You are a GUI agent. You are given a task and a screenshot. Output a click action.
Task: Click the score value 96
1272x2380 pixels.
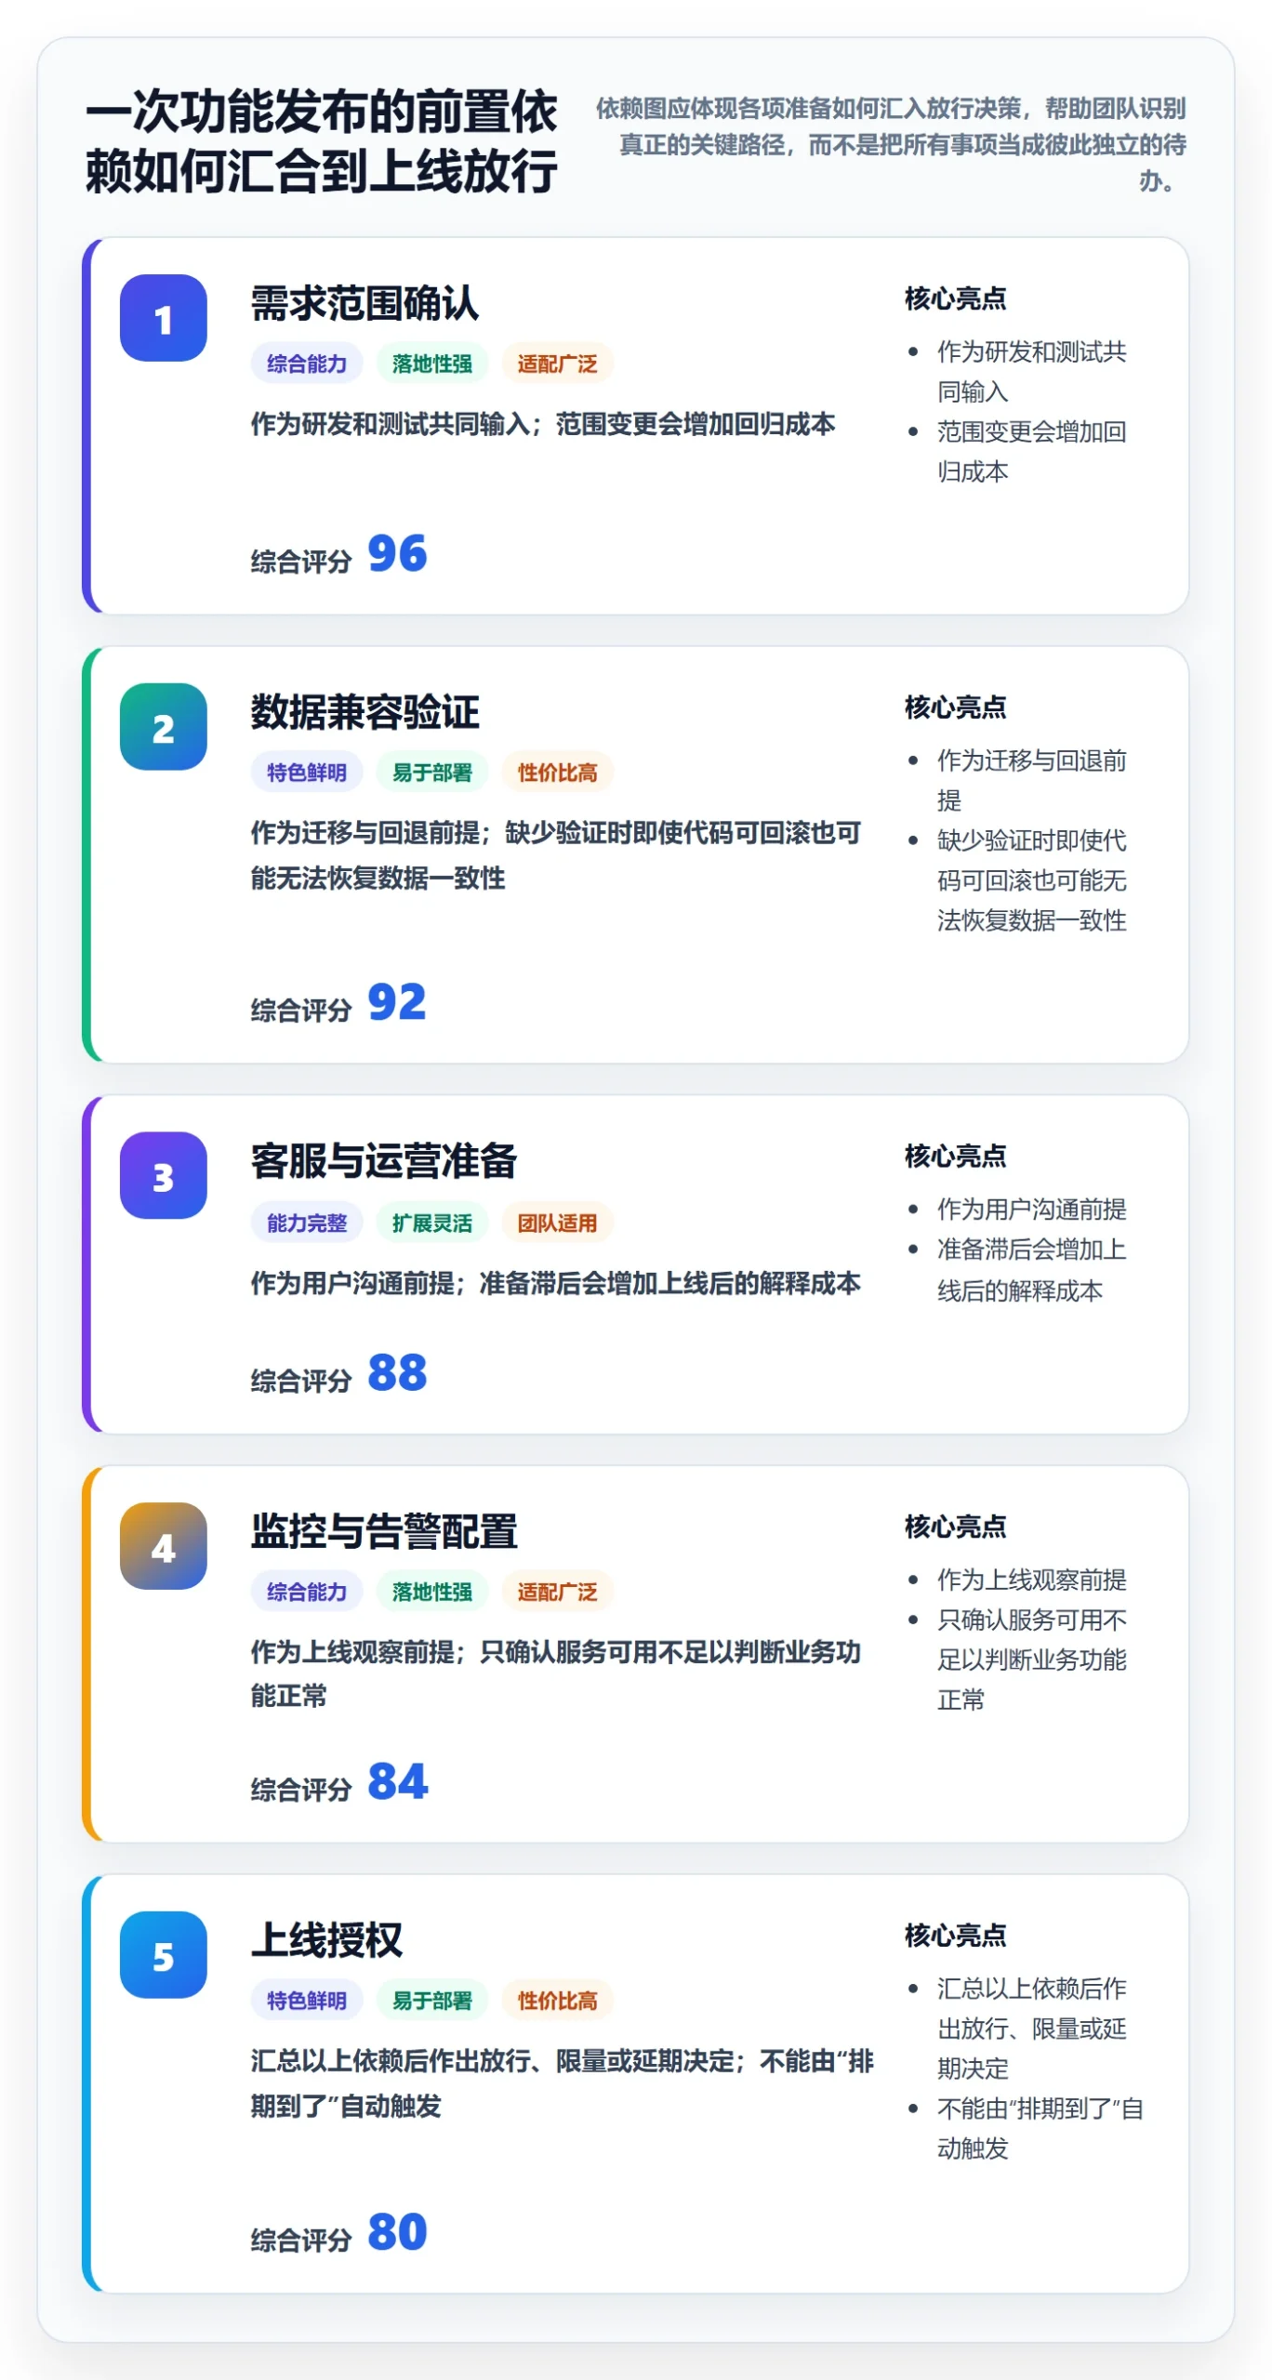coord(397,554)
